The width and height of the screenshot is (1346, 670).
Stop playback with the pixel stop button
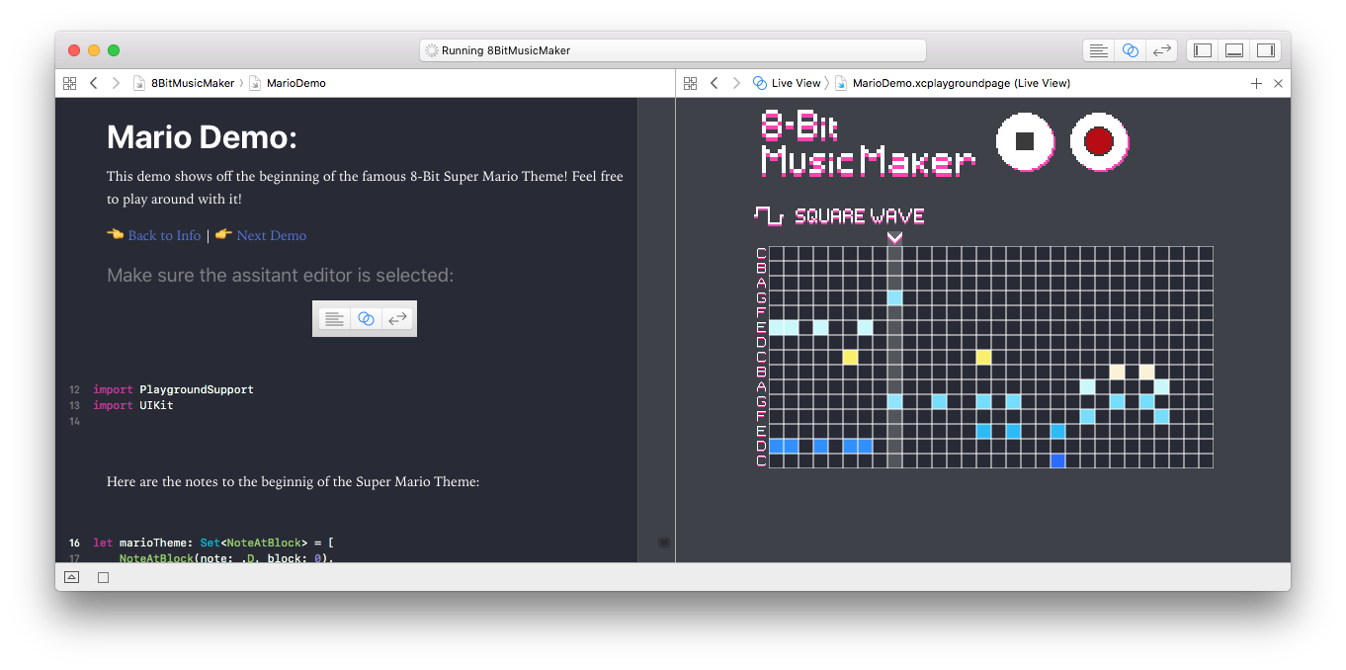(x=1025, y=141)
